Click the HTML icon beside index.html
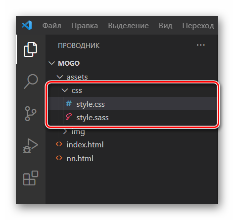 click(59, 144)
